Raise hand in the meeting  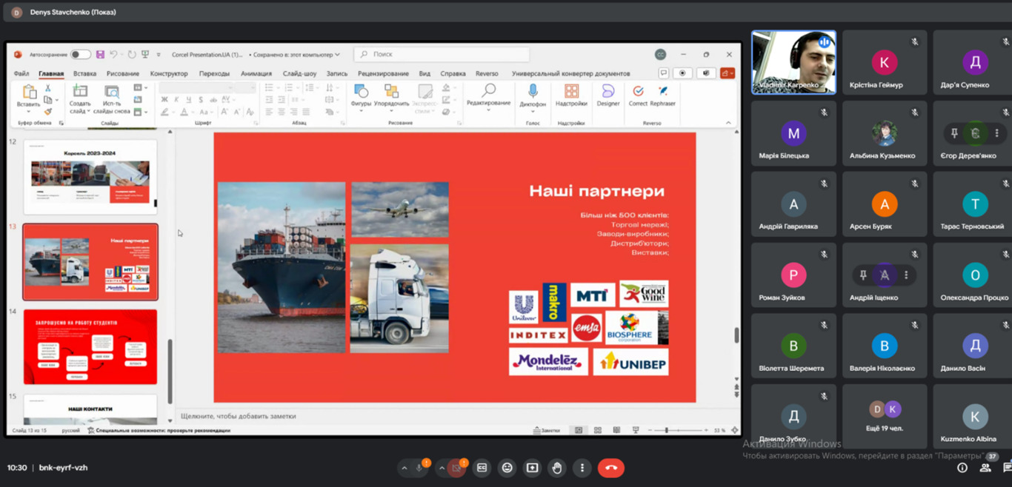[557, 468]
